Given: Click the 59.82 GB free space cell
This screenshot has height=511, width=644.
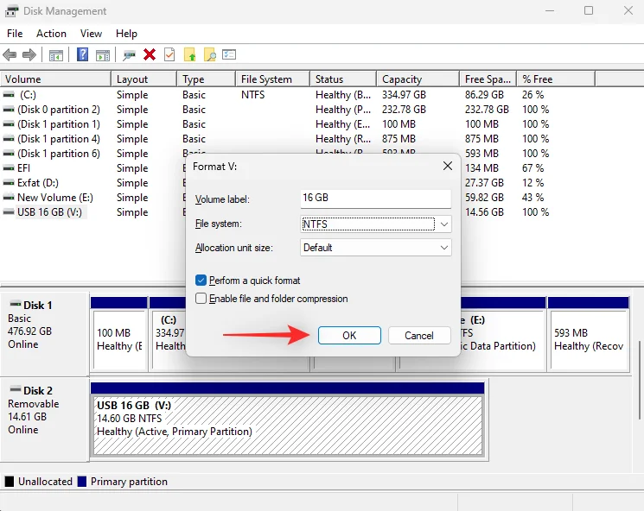Looking at the screenshot, I should tap(484, 198).
